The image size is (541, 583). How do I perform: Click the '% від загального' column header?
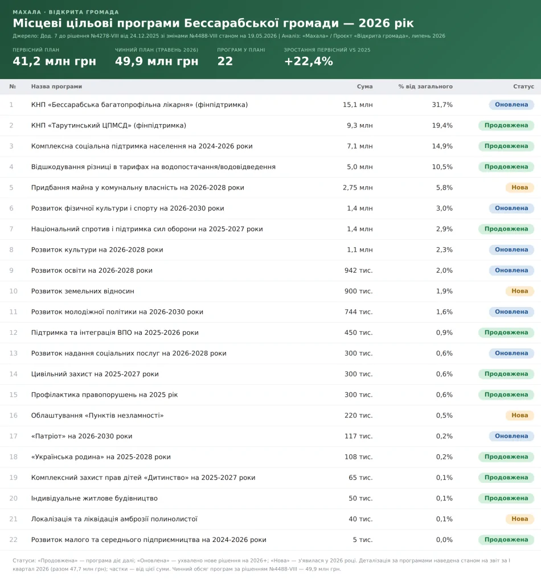tap(425, 87)
